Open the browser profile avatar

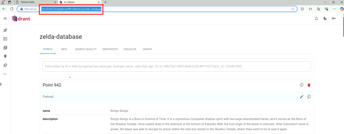3,2
